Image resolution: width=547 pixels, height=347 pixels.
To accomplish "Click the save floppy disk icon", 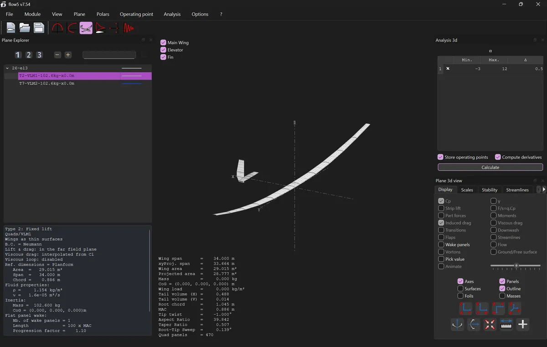I will [x=39, y=28].
